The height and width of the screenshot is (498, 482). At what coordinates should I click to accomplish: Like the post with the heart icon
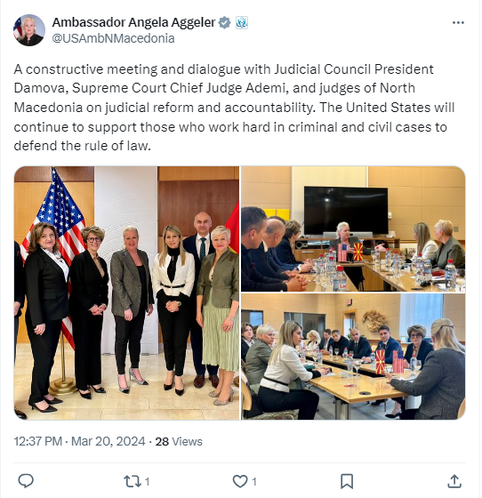pos(240,481)
